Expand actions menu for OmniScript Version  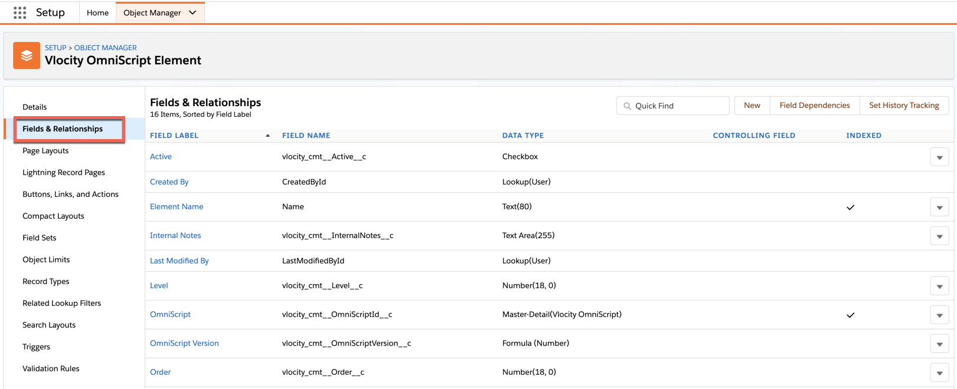[939, 344]
